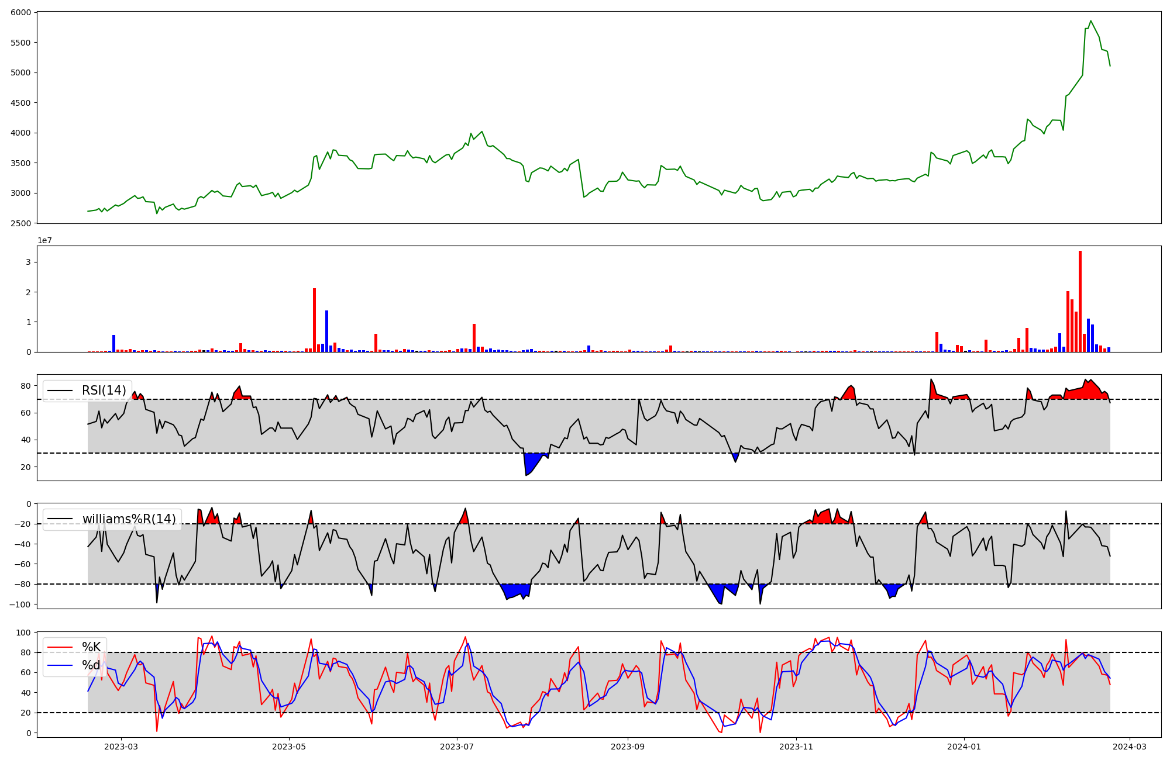This screenshot has width=1170, height=760.
Task: Click the 2500 price axis label
Action: pos(21,223)
